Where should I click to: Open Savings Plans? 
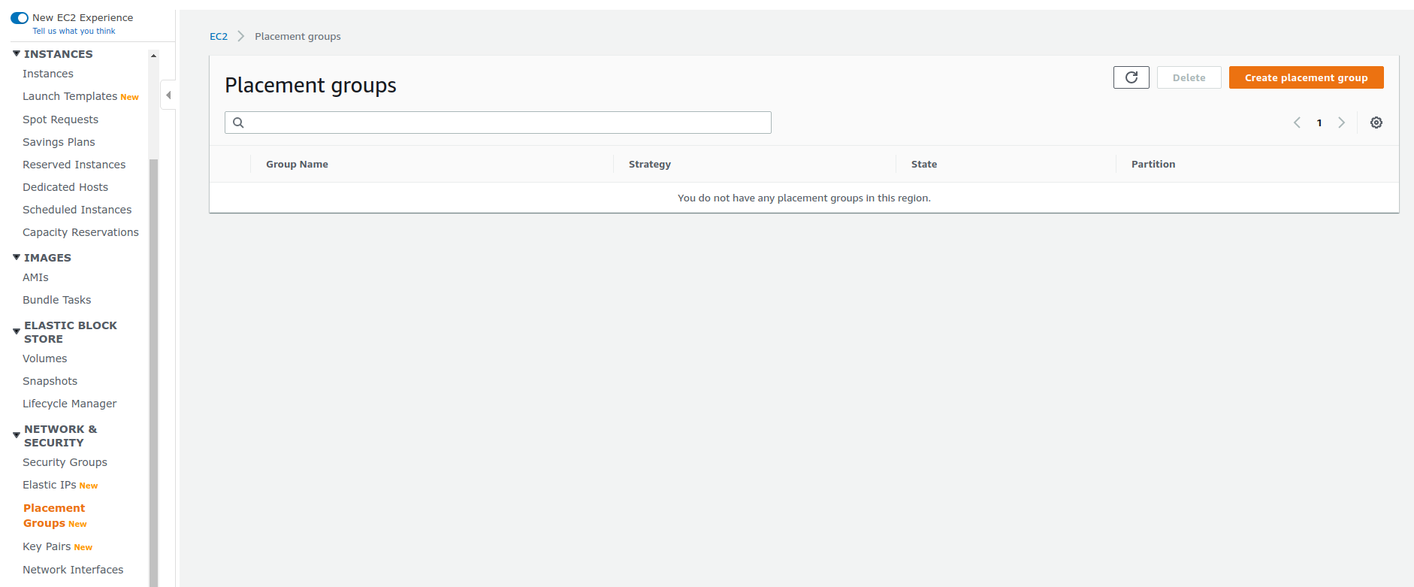point(59,142)
